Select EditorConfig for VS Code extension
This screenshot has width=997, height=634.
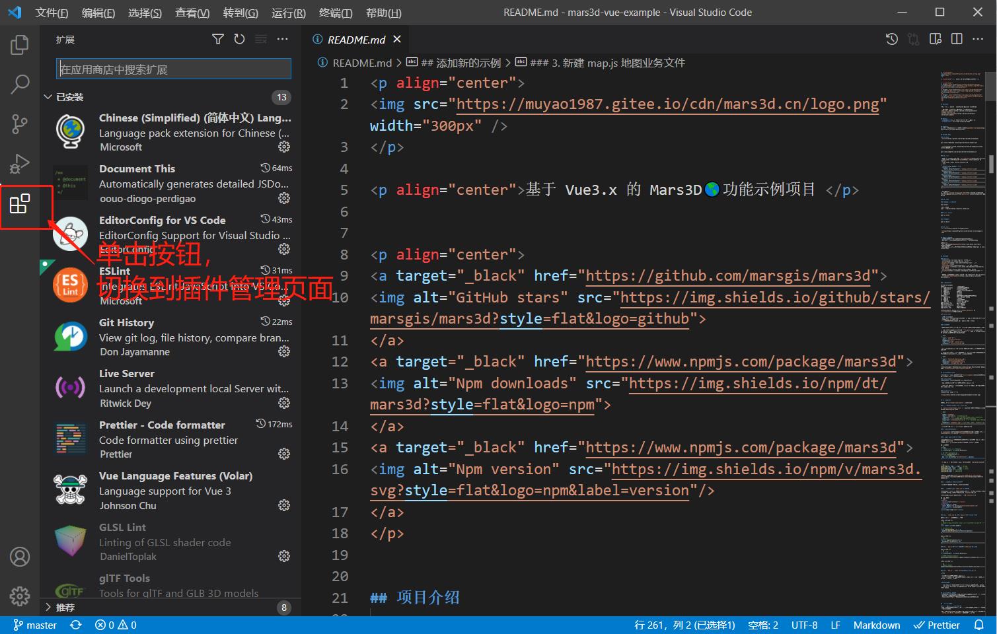point(170,234)
